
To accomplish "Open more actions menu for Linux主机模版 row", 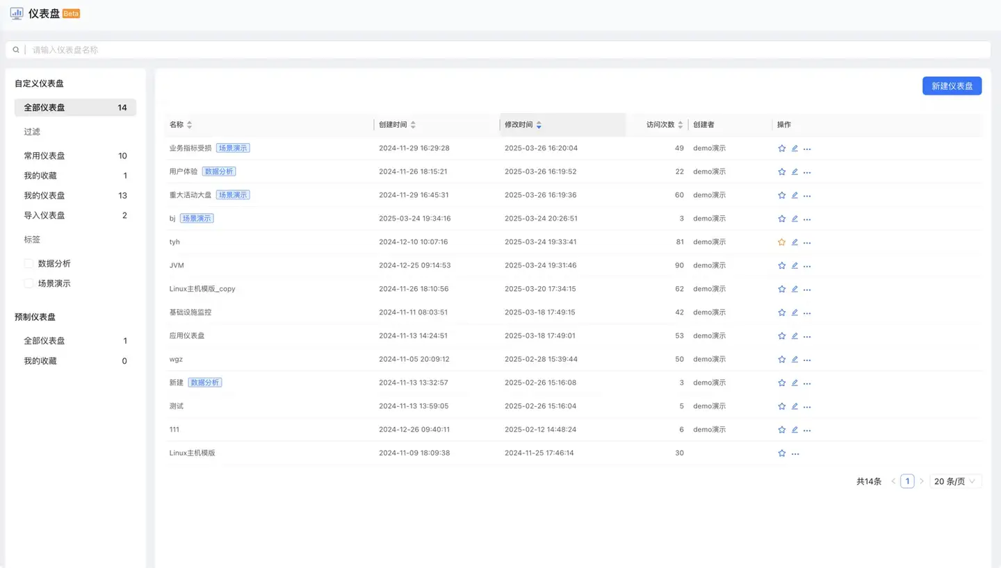I will (x=795, y=453).
